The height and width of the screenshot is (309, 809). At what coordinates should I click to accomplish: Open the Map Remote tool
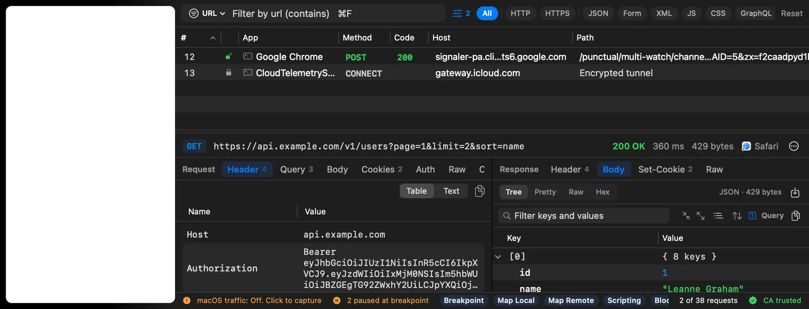tap(571, 301)
